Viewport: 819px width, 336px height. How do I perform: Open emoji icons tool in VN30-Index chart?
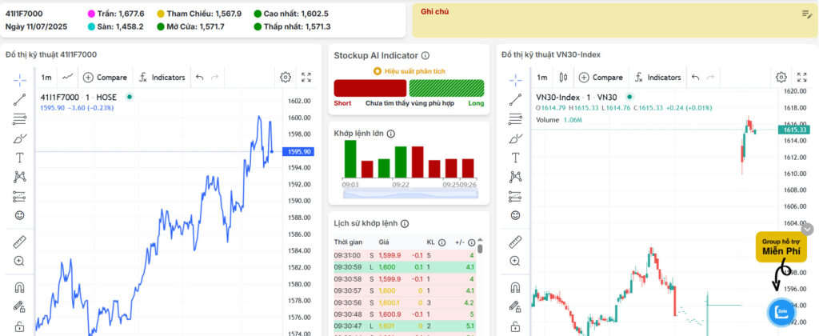516,215
